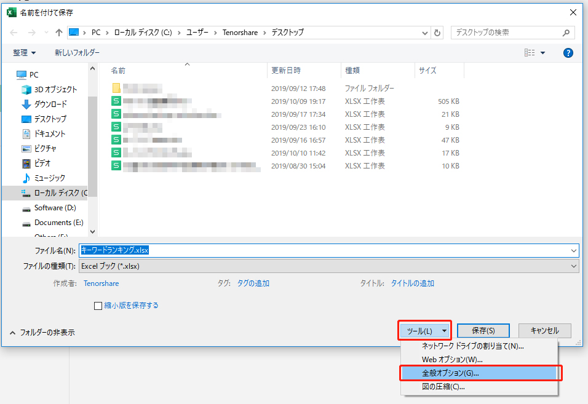Select the ダウンロード download icon in sidebar
Image resolution: width=588 pixels, height=404 pixels.
[26, 104]
